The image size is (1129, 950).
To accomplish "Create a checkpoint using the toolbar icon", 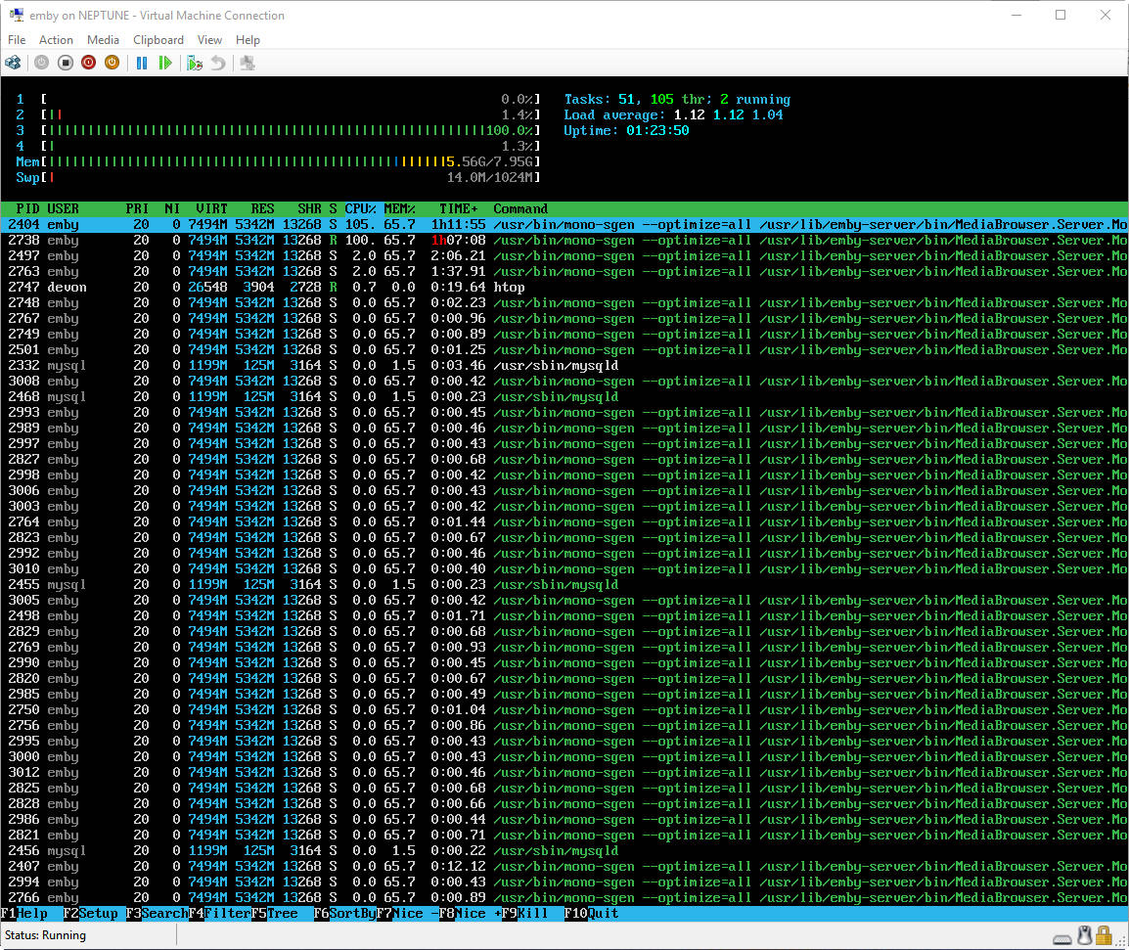I will click(195, 63).
